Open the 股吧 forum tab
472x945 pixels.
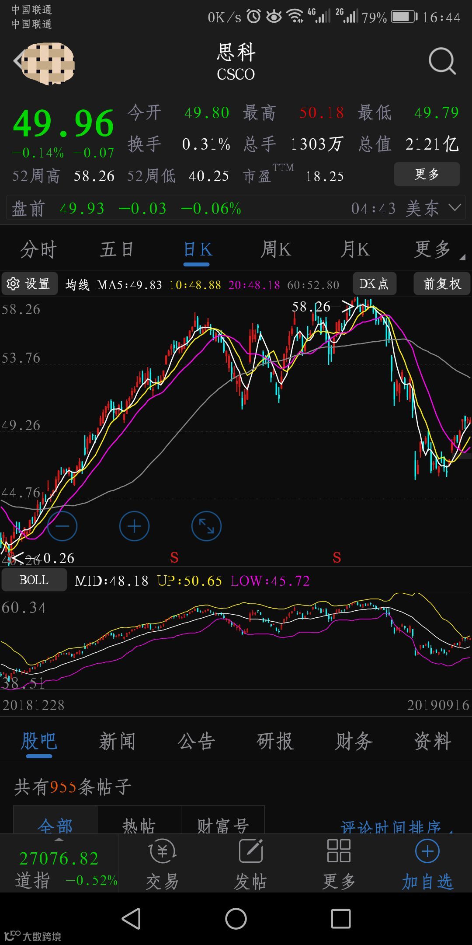point(38,742)
